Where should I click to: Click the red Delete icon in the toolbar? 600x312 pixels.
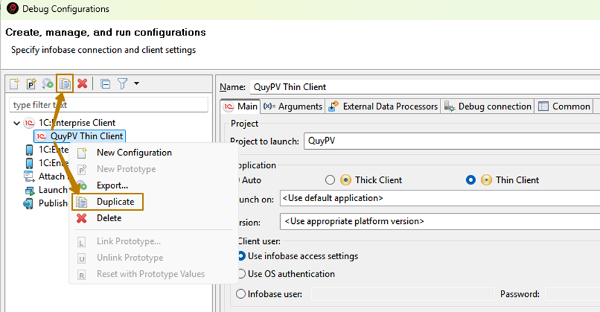tap(82, 84)
